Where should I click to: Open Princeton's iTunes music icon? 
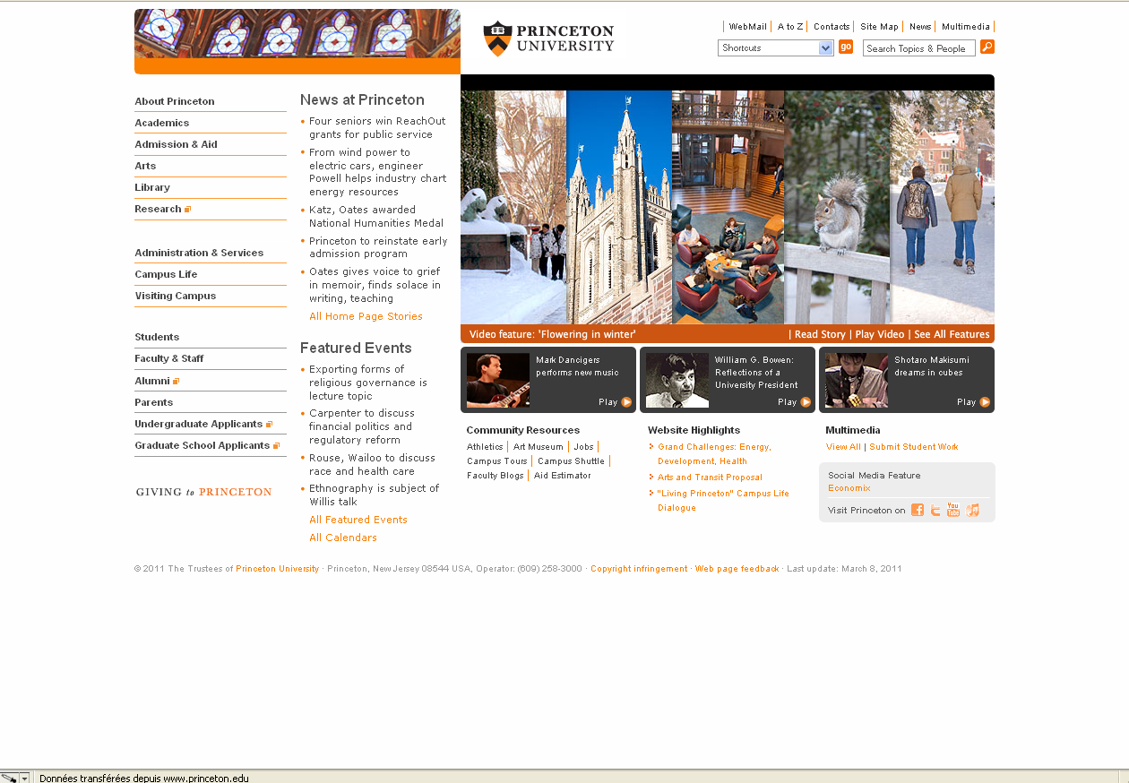972,510
